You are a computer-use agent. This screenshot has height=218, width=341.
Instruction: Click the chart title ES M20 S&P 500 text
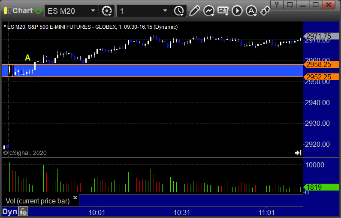point(91,27)
